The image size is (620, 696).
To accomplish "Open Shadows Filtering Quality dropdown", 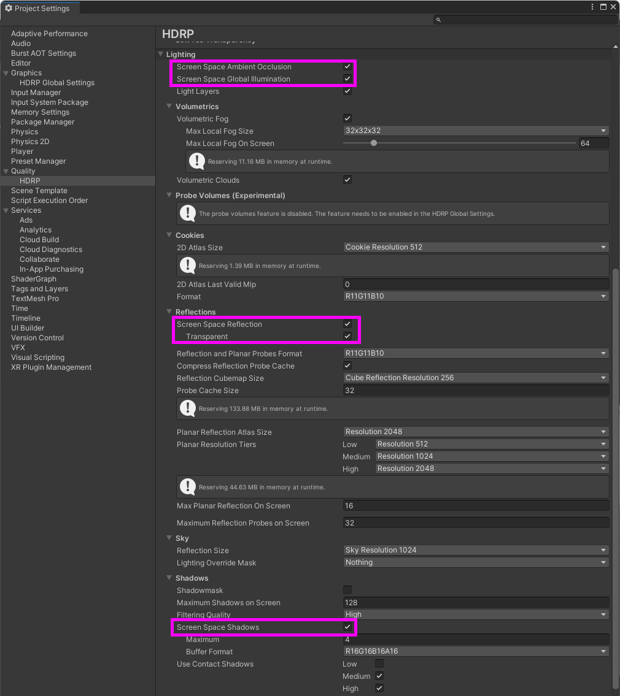I will 476,614.
